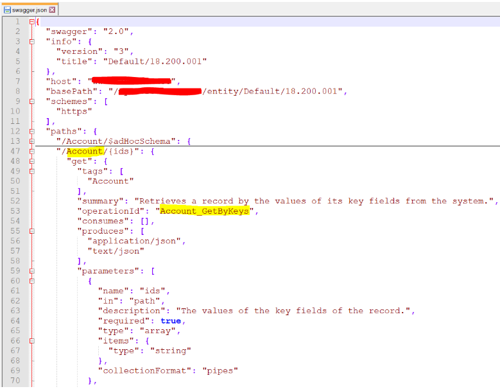Collapse the "produces" array fold marker on line 55
The image size is (500, 389).
click(32, 231)
